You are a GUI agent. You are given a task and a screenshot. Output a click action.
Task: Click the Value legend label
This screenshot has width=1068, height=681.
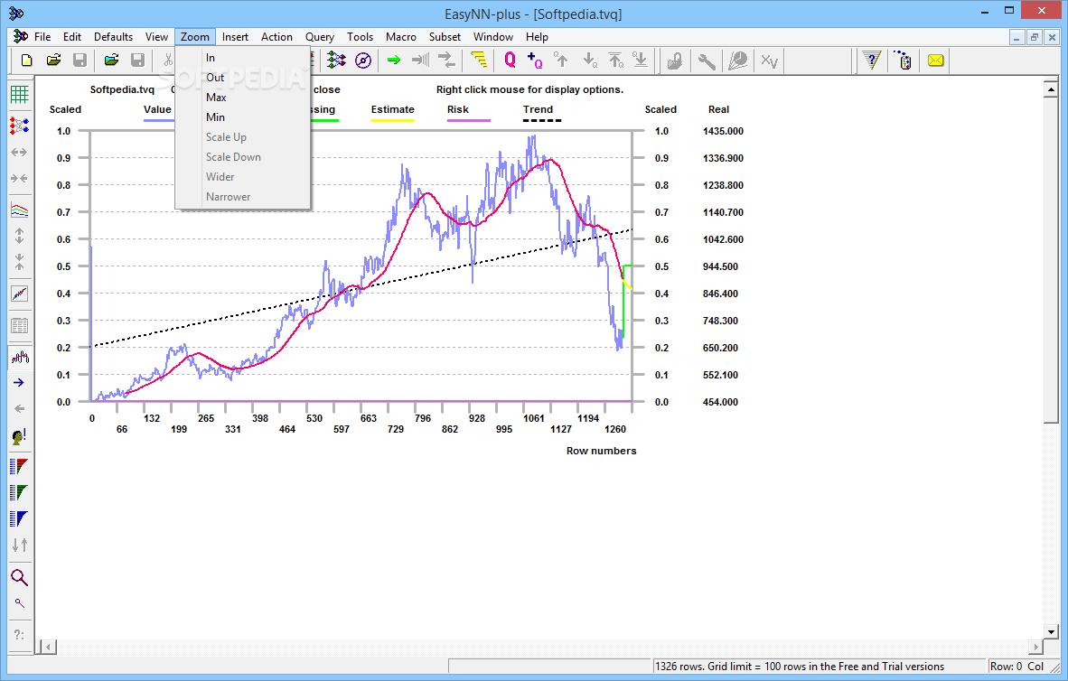[x=157, y=109]
